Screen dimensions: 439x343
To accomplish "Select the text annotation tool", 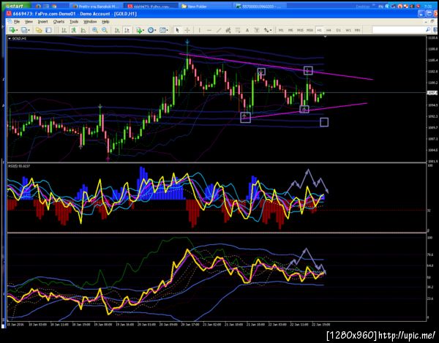I will tap(247, 30).
